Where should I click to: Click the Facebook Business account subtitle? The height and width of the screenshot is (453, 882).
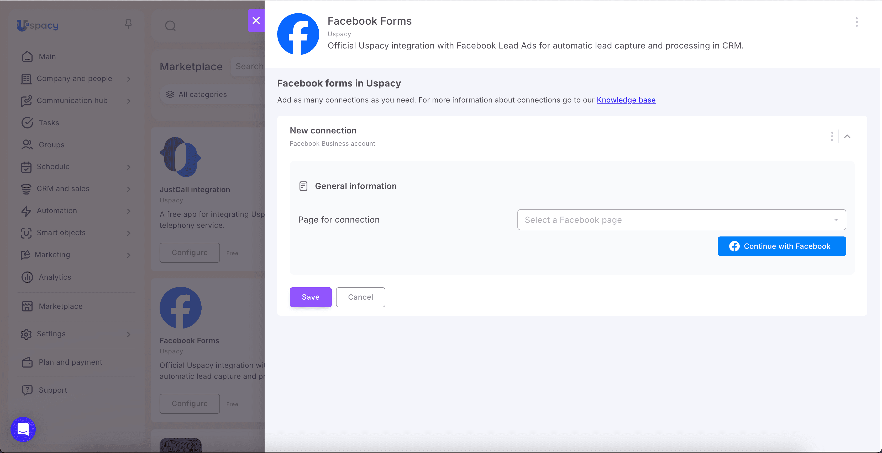click(333, 144)
